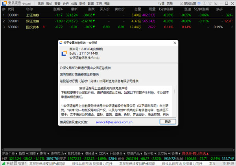Screen dimensions: 236x166
Task: Click stock code 600061
Action: 13,27
